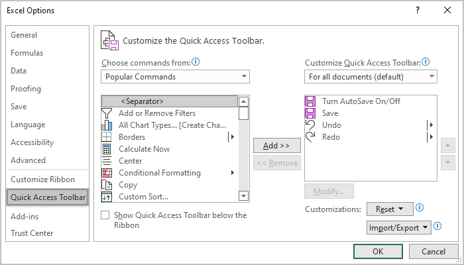
Task: Click the << Remove button
Action: pos(277,163)
